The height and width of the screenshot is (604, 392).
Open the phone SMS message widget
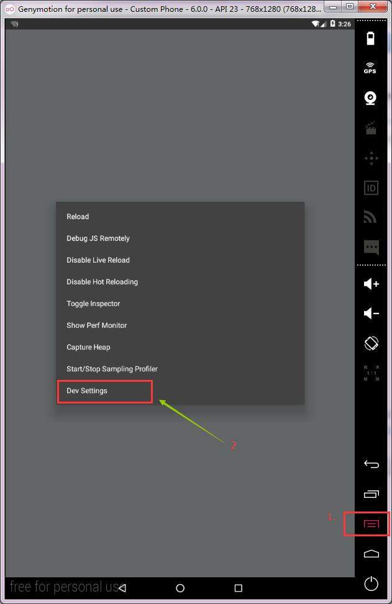(371, 247)
